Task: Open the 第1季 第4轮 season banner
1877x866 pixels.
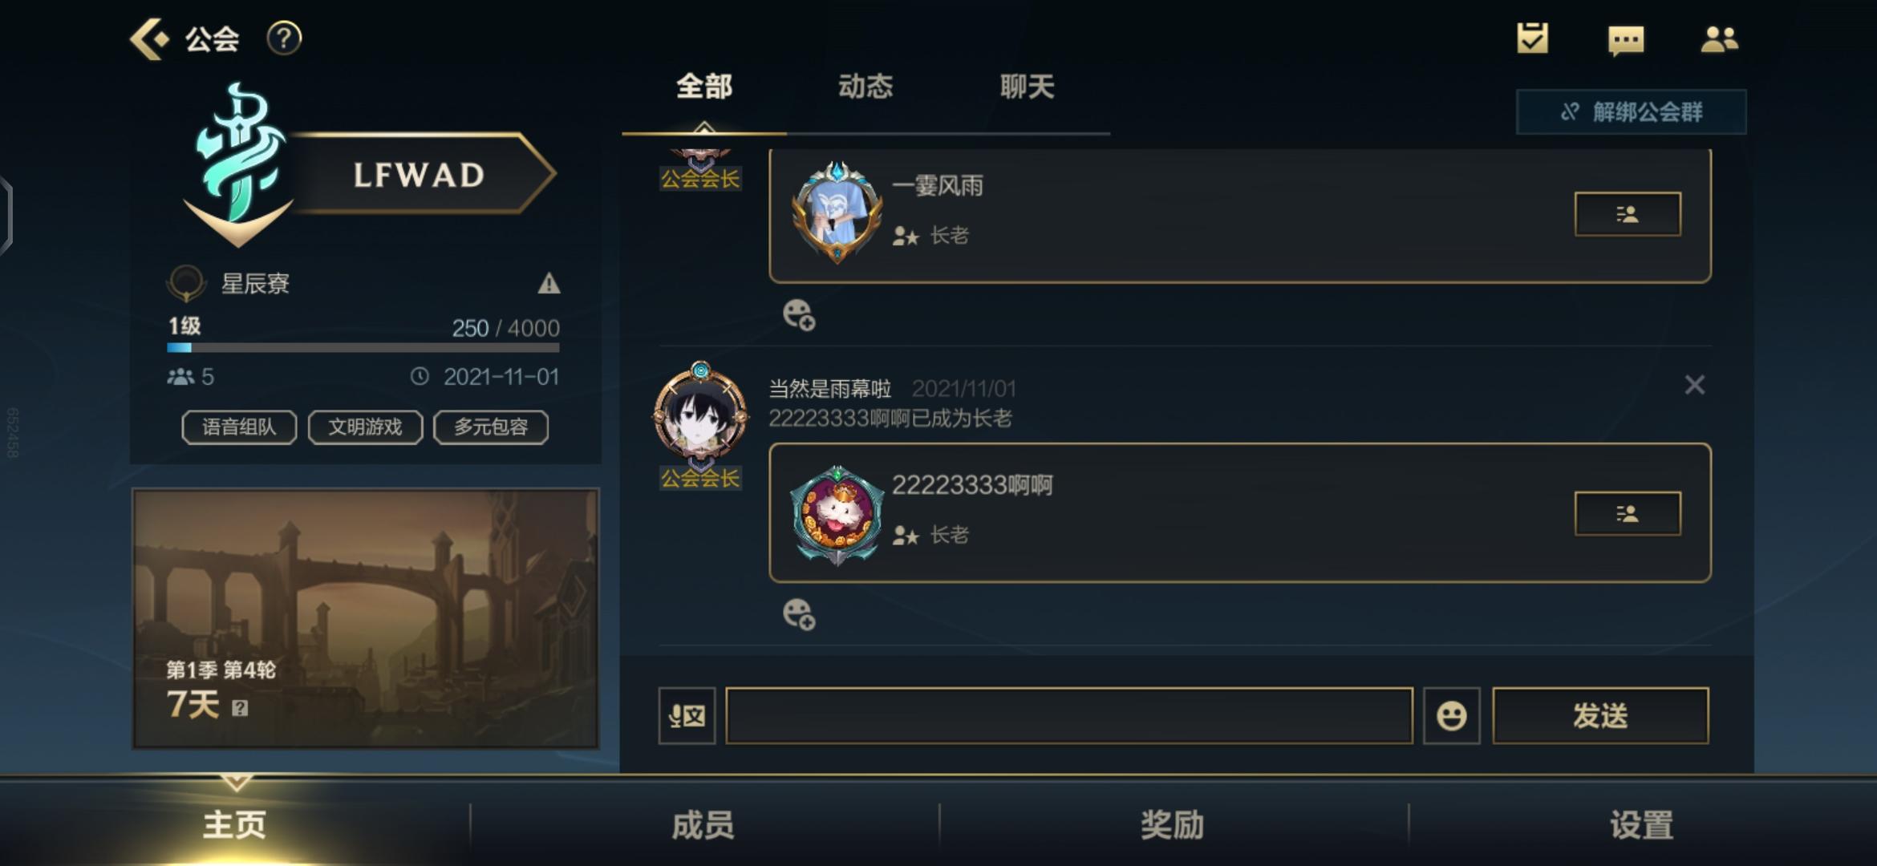Action: point(366,618)
